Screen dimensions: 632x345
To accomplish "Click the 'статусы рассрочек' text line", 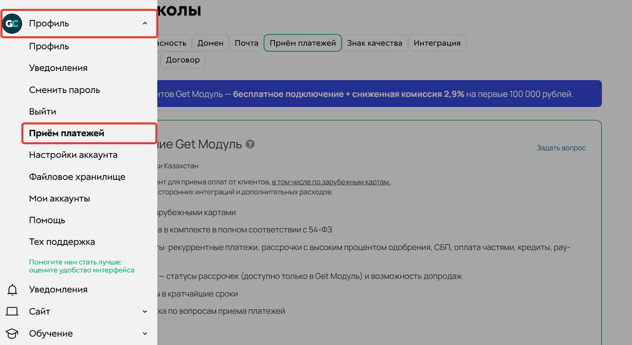I will click(309, 276).
